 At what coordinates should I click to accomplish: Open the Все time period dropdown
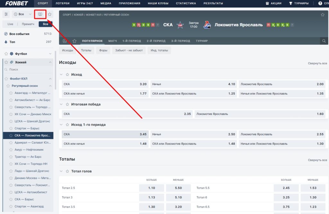22,14
